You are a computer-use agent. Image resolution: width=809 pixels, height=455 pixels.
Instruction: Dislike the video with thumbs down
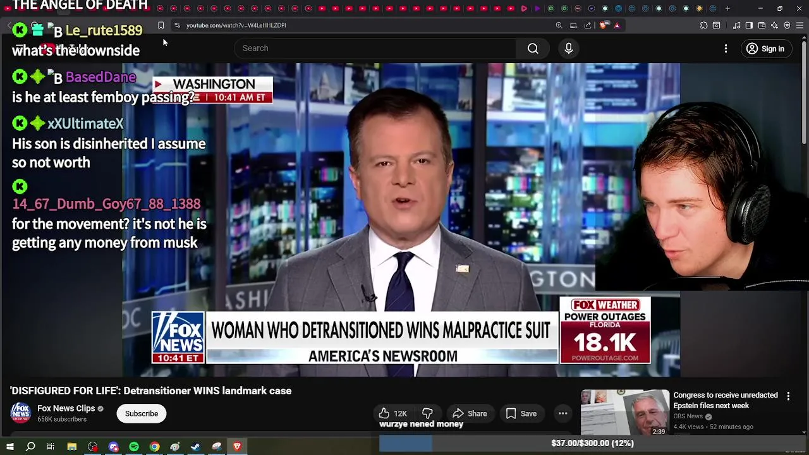coord(427,414)
